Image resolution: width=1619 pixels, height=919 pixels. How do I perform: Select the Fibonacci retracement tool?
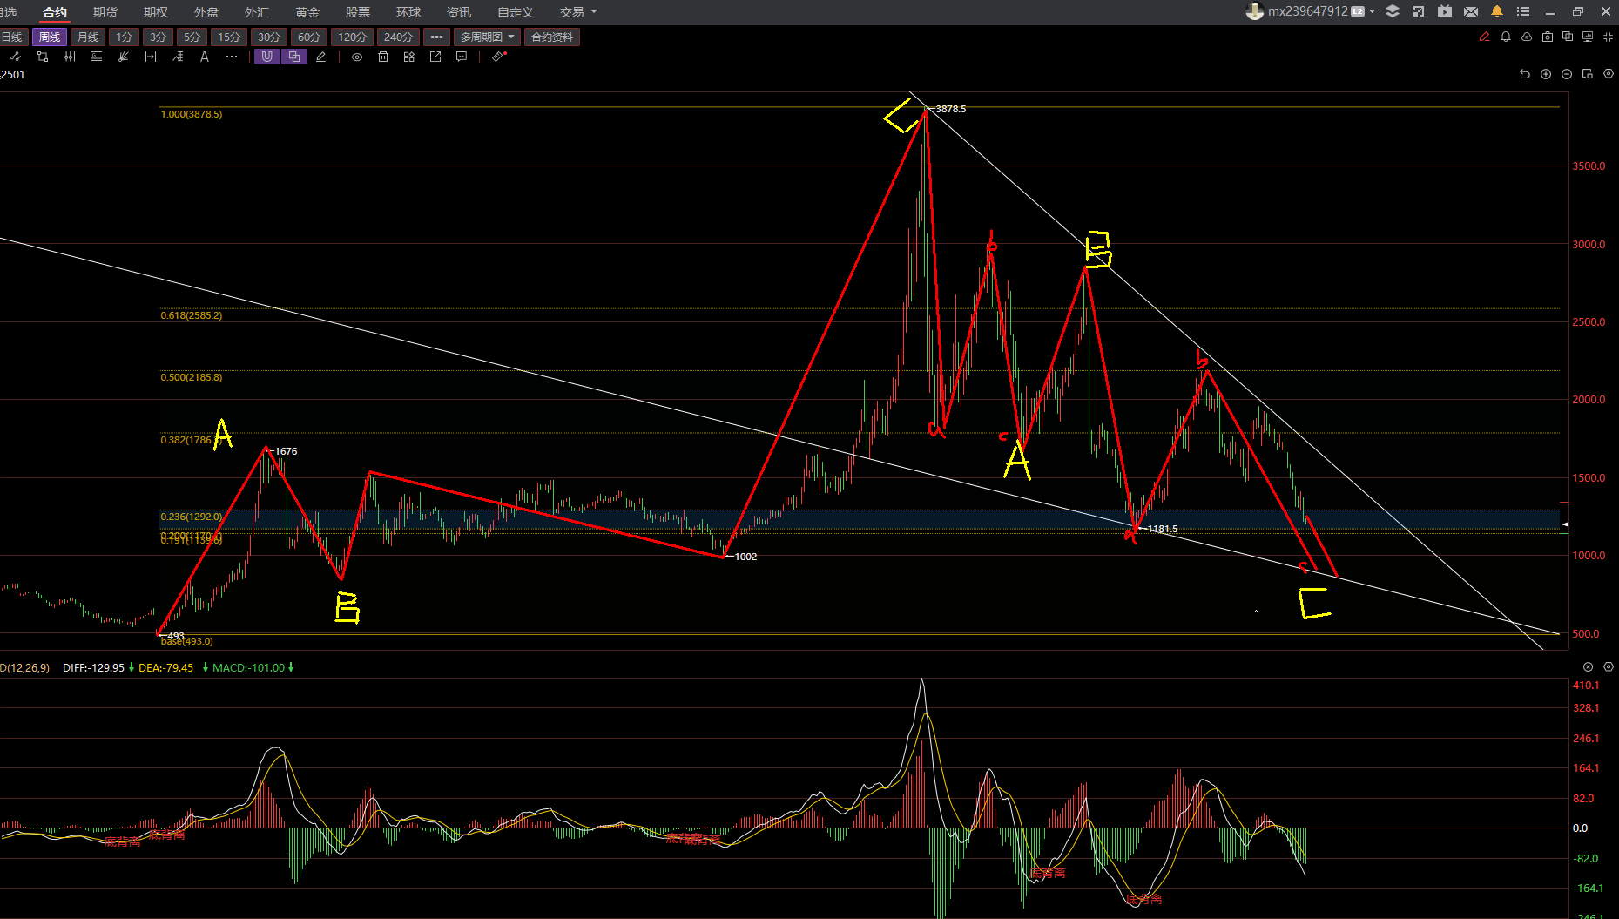[97, 57]
